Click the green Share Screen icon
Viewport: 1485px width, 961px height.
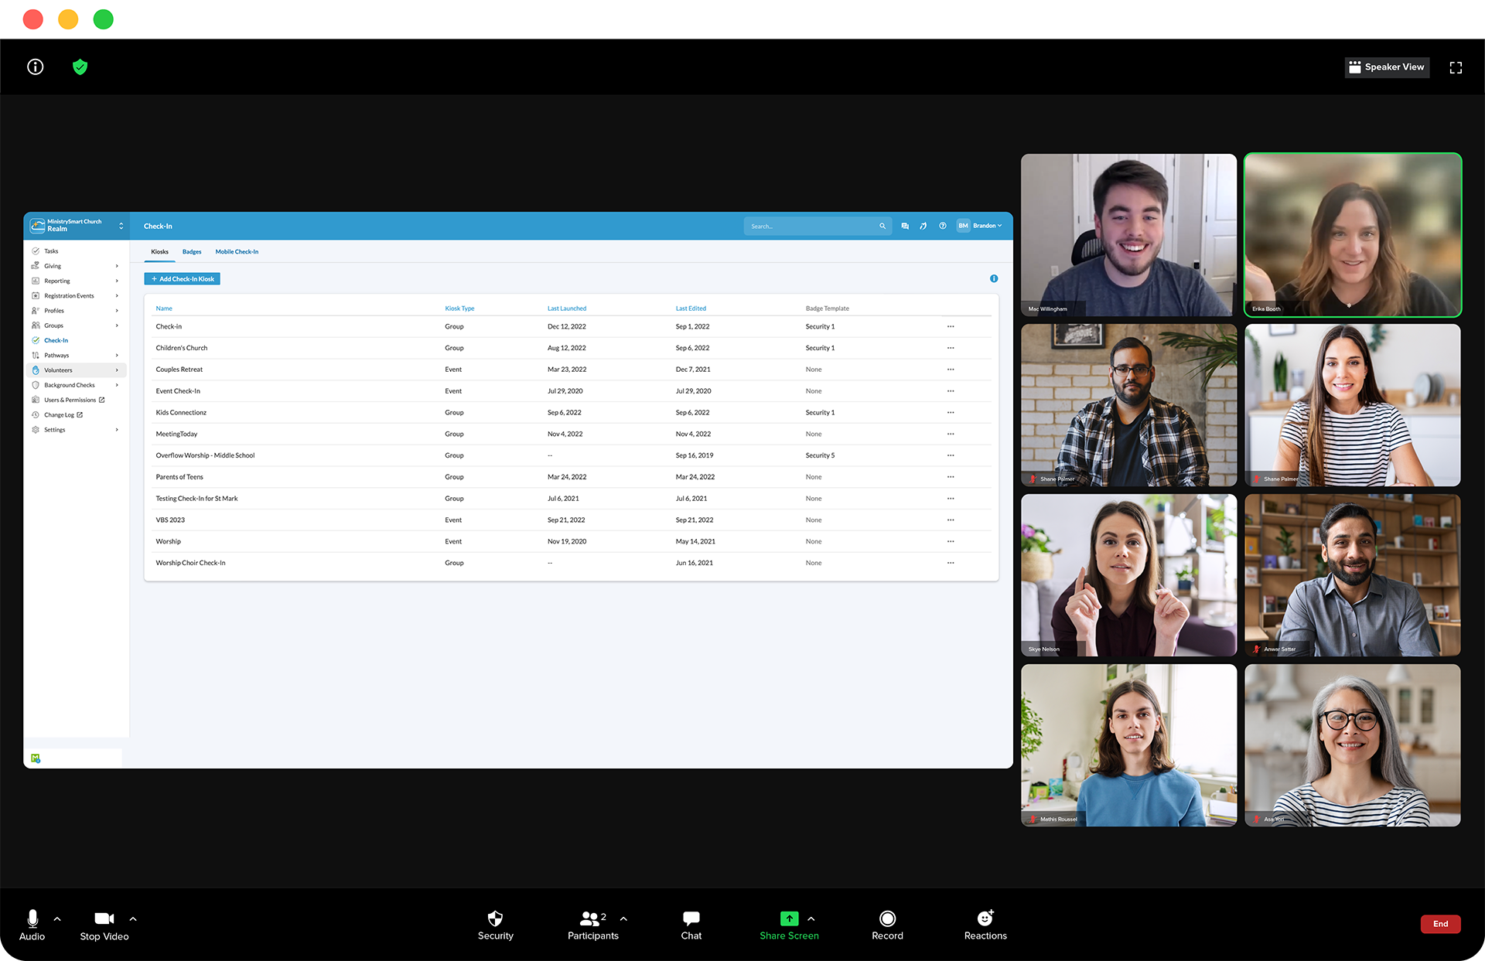click(x=789, y=918)
